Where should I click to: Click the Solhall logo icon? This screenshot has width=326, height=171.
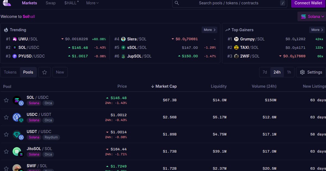pyautogui.click(x=6, y=3)
